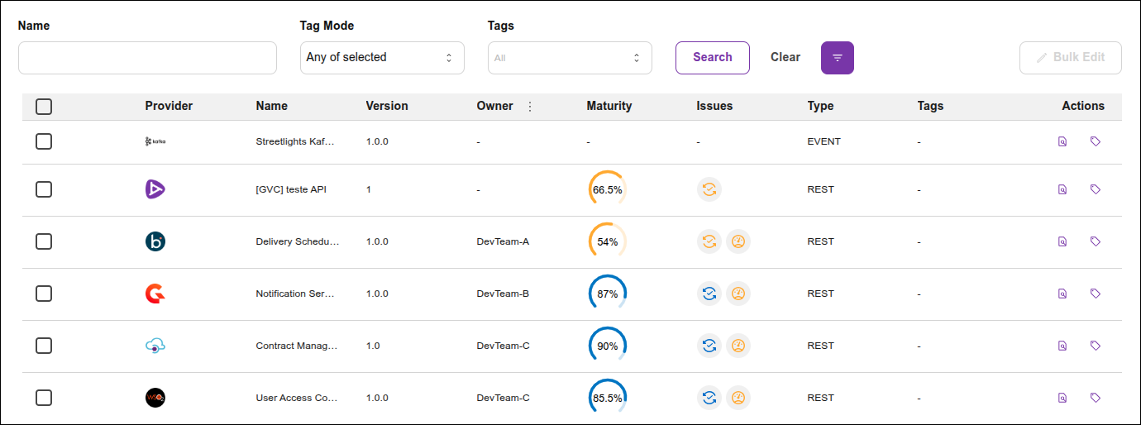Screen dimensions: 1141x425
Task: Check the select-all header checkbox
Action: (44, 107)
